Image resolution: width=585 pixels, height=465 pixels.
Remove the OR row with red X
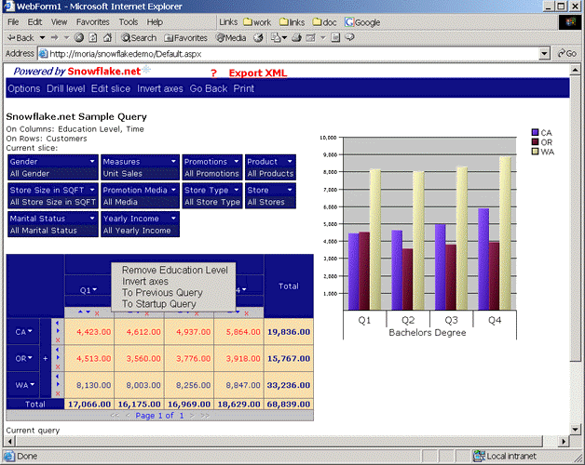pyautogui.click(x=58, y=366)
